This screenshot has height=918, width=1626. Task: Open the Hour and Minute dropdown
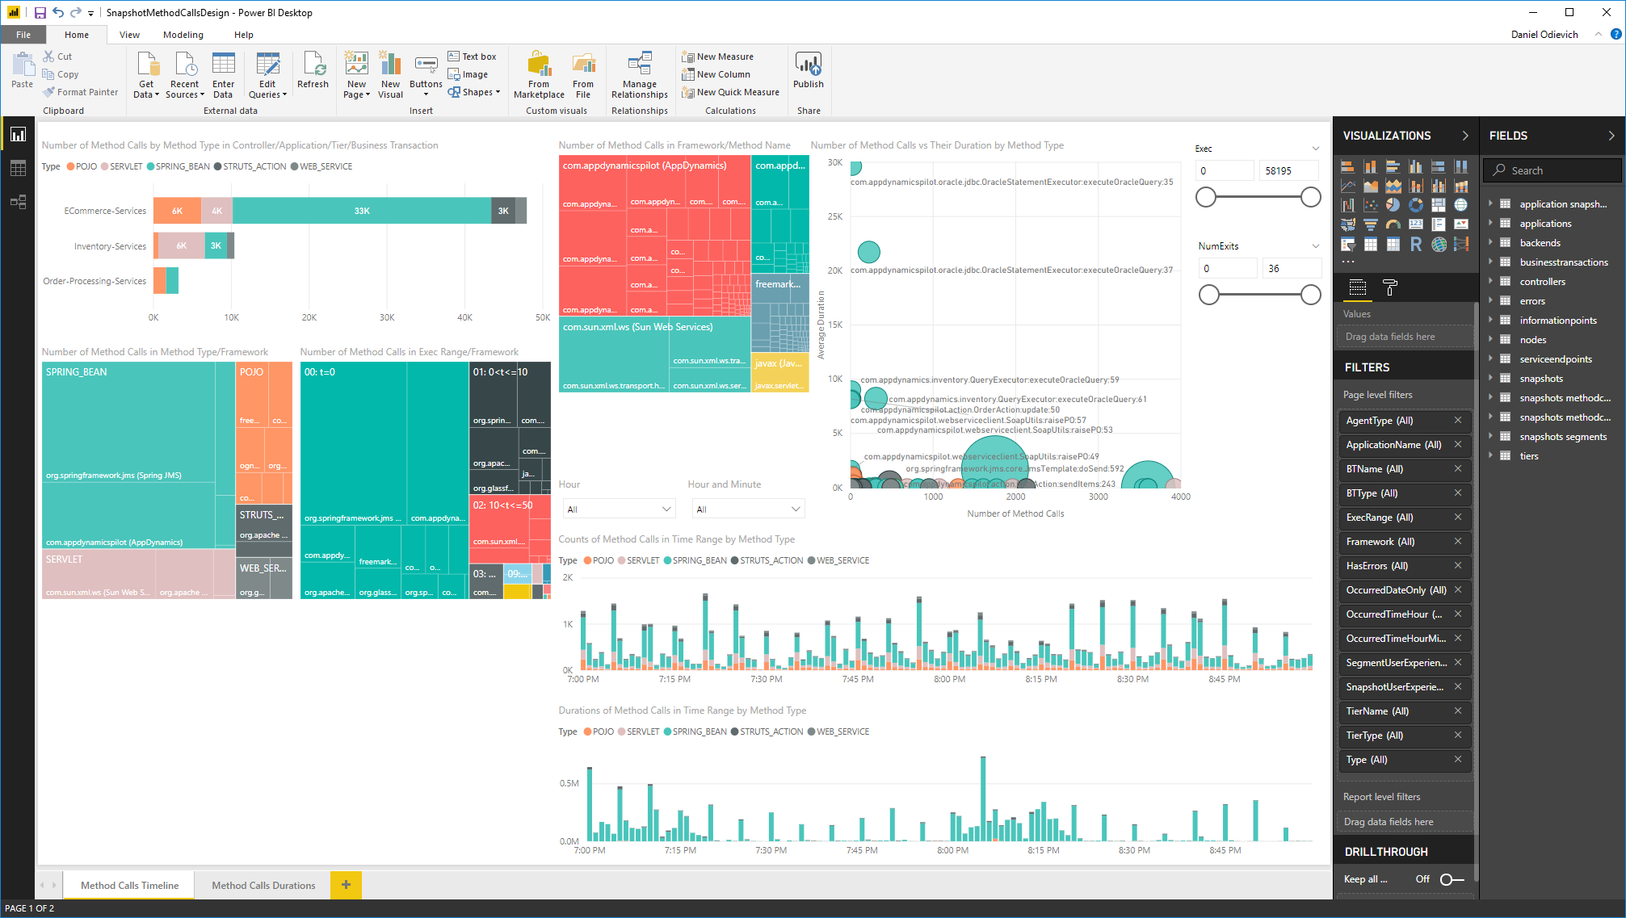796,509
